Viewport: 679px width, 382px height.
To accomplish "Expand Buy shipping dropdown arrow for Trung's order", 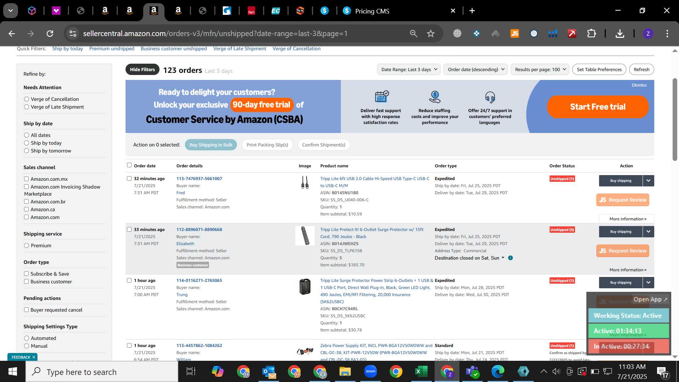I will pos(648,283).
